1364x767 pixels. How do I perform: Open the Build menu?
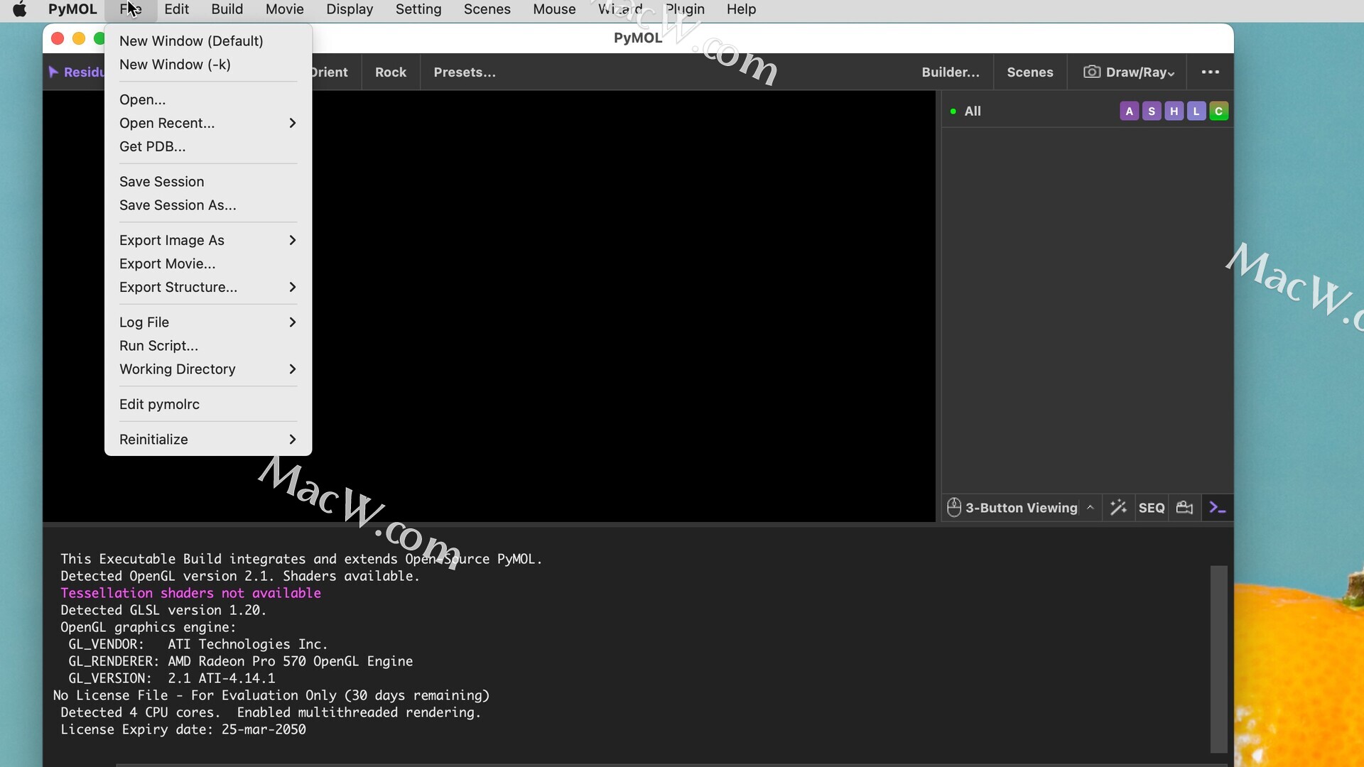coord(227,9)
